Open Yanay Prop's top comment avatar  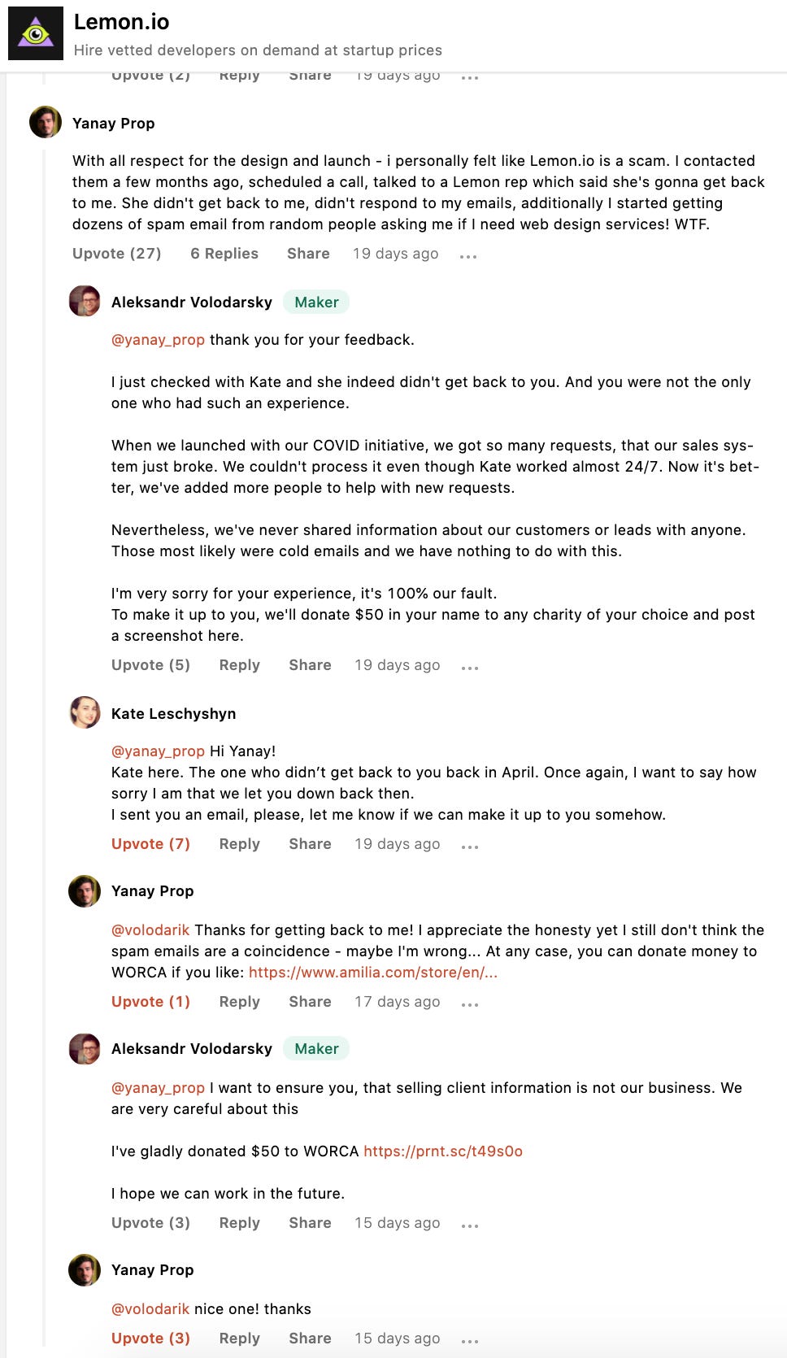tap(46, 122)
